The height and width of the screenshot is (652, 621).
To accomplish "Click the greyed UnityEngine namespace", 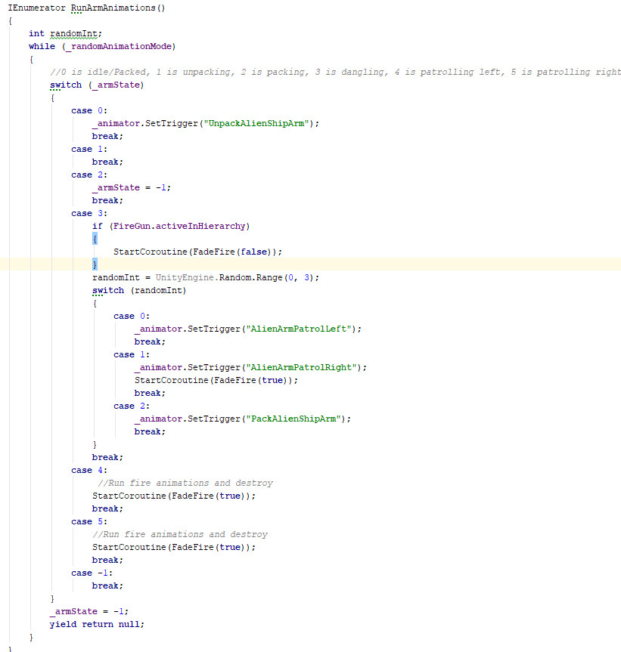I will [185, 278].
